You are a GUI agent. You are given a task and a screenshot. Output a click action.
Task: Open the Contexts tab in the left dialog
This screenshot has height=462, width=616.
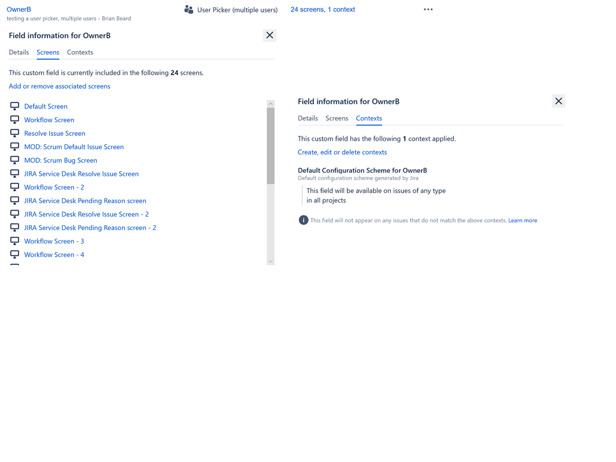[x=80, y=52]
